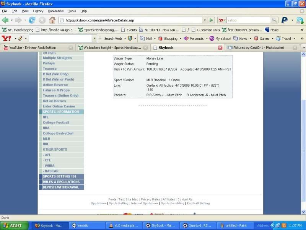The width and height of the screenshot is (306, 230).
Task: Click the Windows start button
Action: coord(14,225)
